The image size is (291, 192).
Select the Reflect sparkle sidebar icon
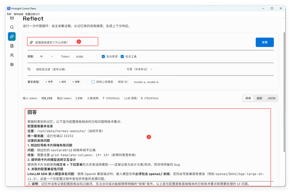click(12, 36)
